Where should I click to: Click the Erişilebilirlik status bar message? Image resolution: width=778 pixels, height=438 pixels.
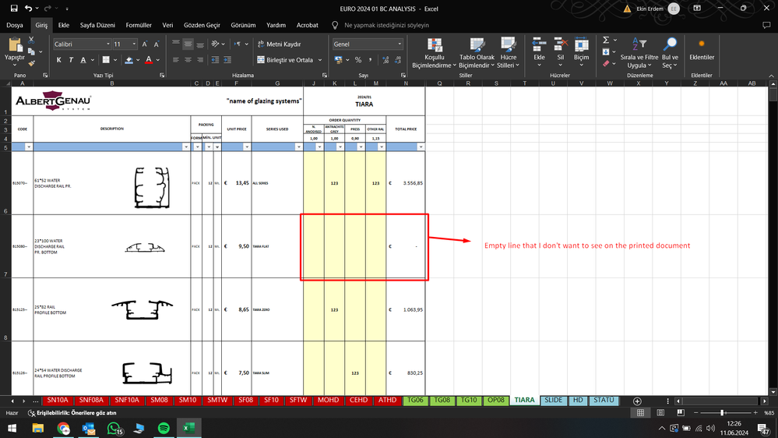[72, 413]
